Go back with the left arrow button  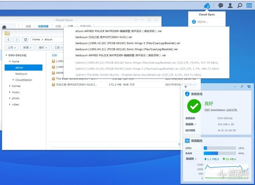pyautogui.click(x=8, y=40)
